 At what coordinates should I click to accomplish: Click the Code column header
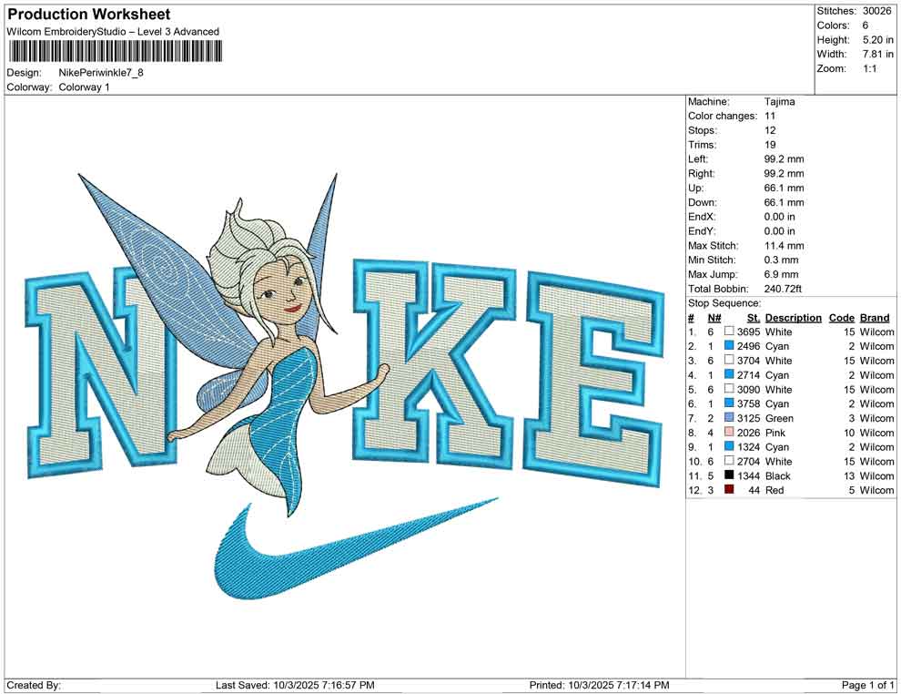(841, 318)
